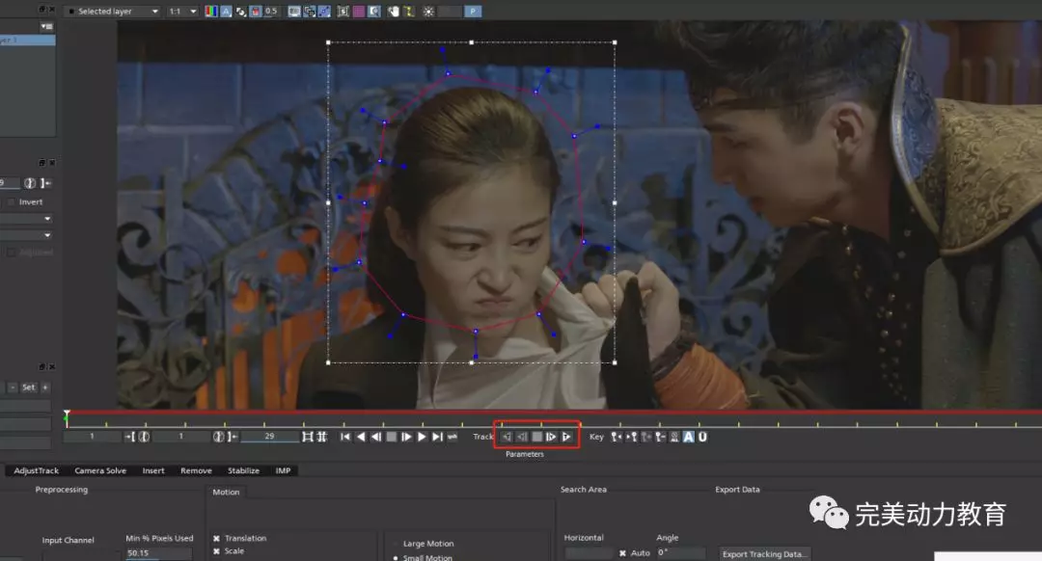Change the playback loop mode icon
The width and height of the screenshot is (1042, 561).
452,437
